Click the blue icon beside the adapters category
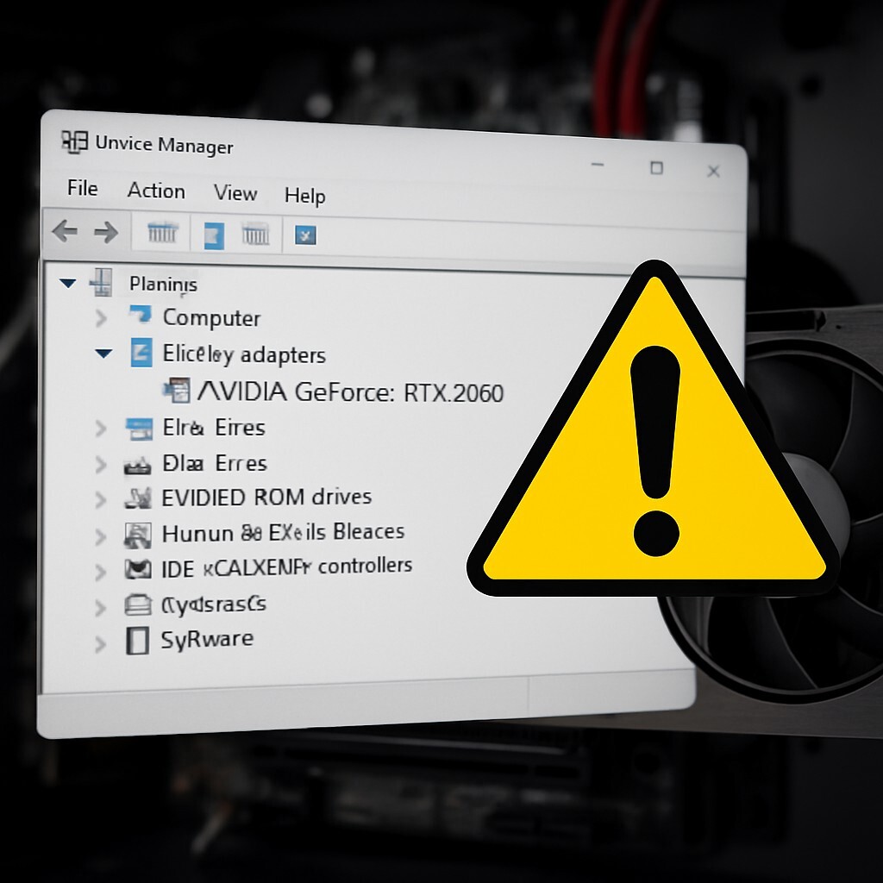Image resolution: width=883 pixels, height=883 pixels. coord(141,353)
